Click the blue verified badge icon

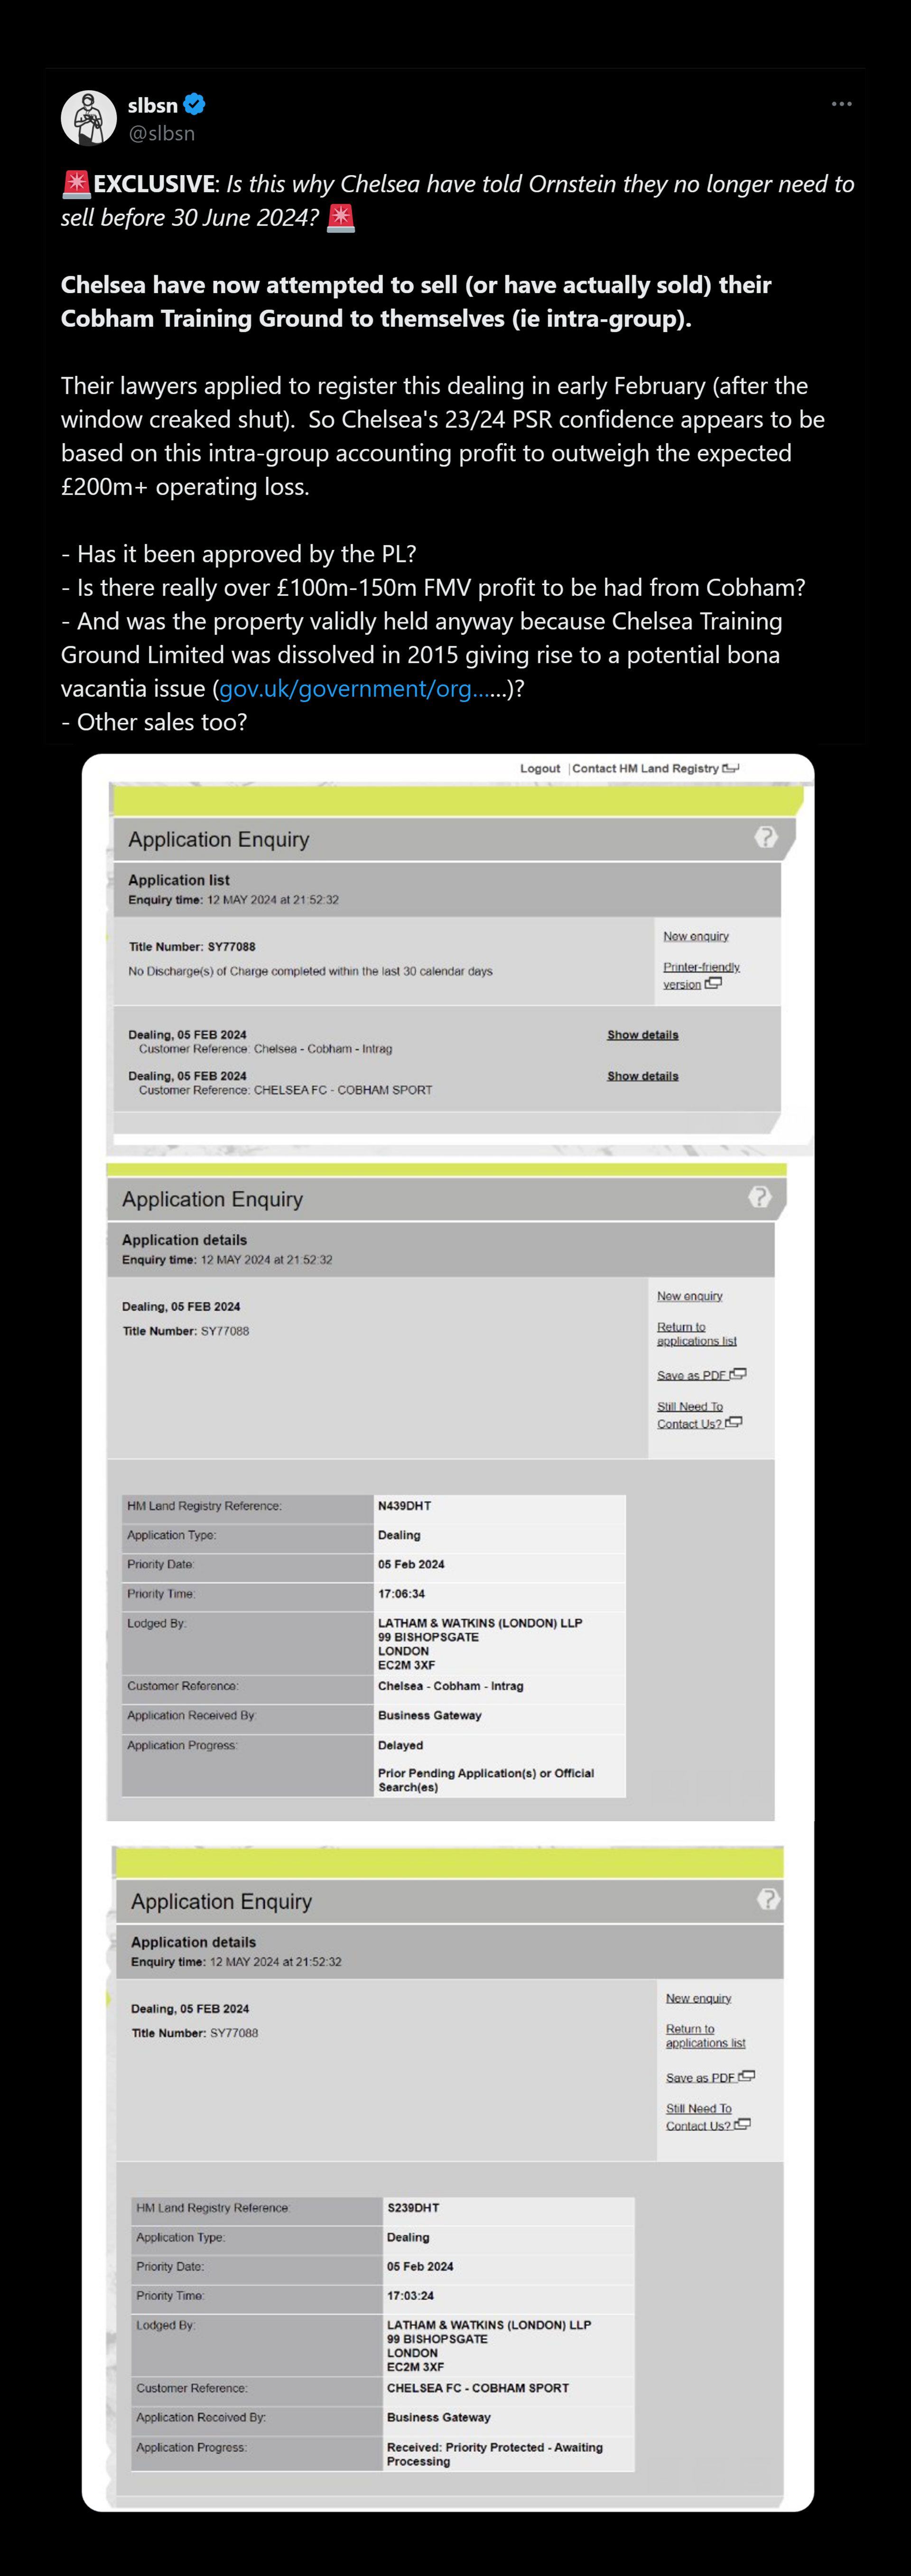[195, 104]
